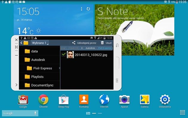Viewport: 188px width, 118px height.
Task: Go to the last home page indicator
Action: 100,113
